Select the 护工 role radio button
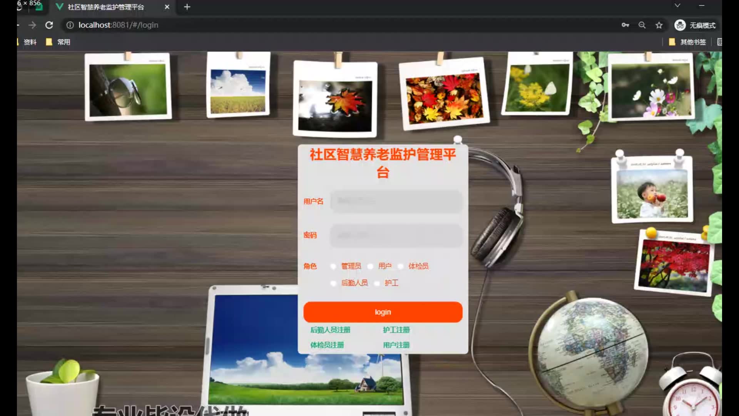This screenshot has height=416, width=739. 377,283
